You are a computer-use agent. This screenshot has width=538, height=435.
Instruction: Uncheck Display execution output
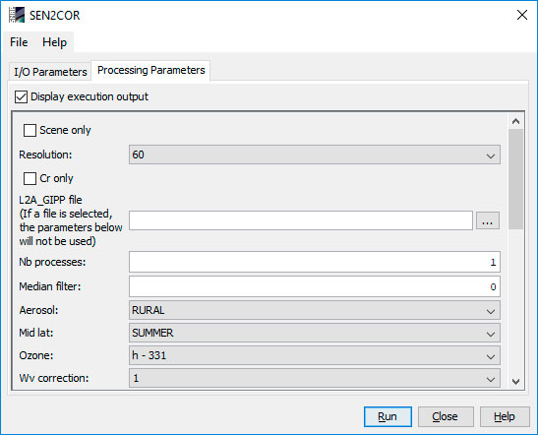point(21,96)
